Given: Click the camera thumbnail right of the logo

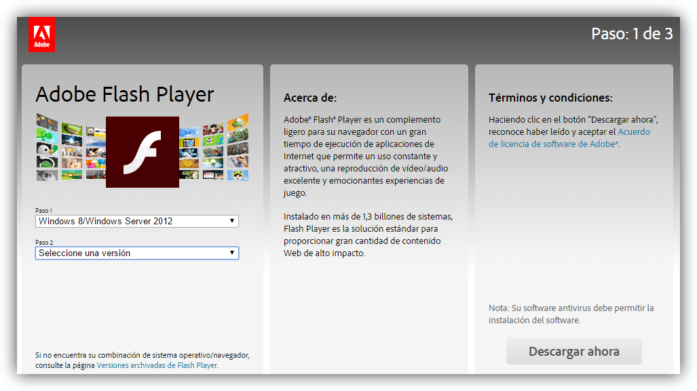Looking at the screenshot, I should click(189, 143).
